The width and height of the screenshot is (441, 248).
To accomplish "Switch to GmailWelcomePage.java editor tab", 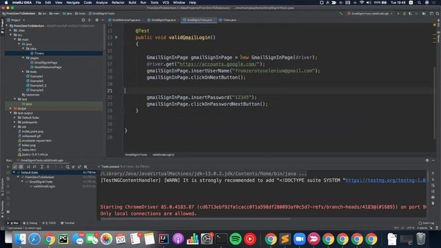I will click(124, 20).
